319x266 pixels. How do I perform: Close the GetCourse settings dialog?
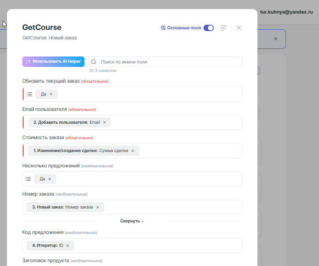239,28
